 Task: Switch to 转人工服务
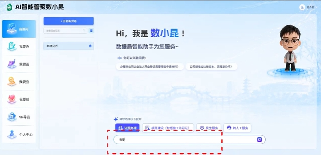pos(237,128)
